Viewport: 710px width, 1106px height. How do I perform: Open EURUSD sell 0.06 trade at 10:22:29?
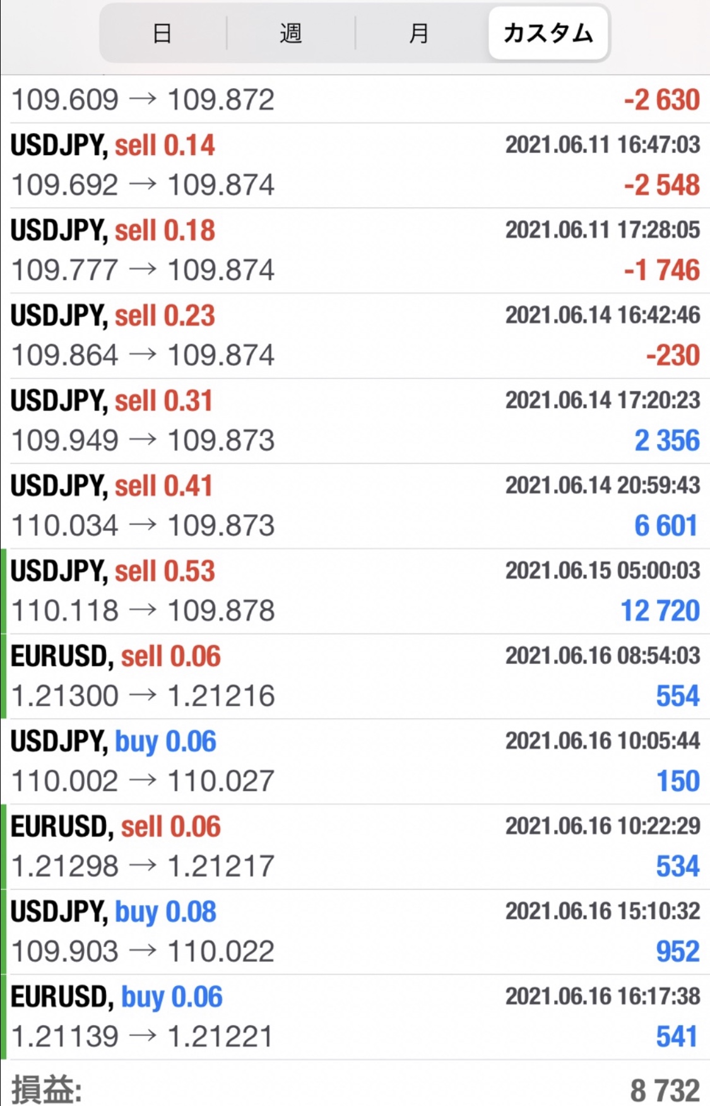click(x=355, y=847)
